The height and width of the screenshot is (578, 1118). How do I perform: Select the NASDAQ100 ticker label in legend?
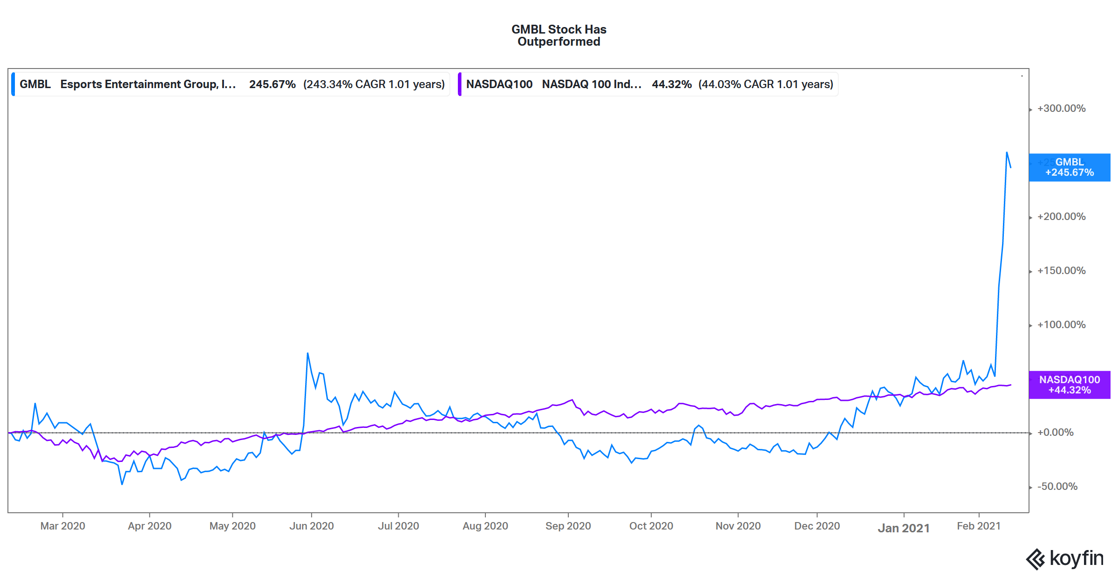(499, 84)
